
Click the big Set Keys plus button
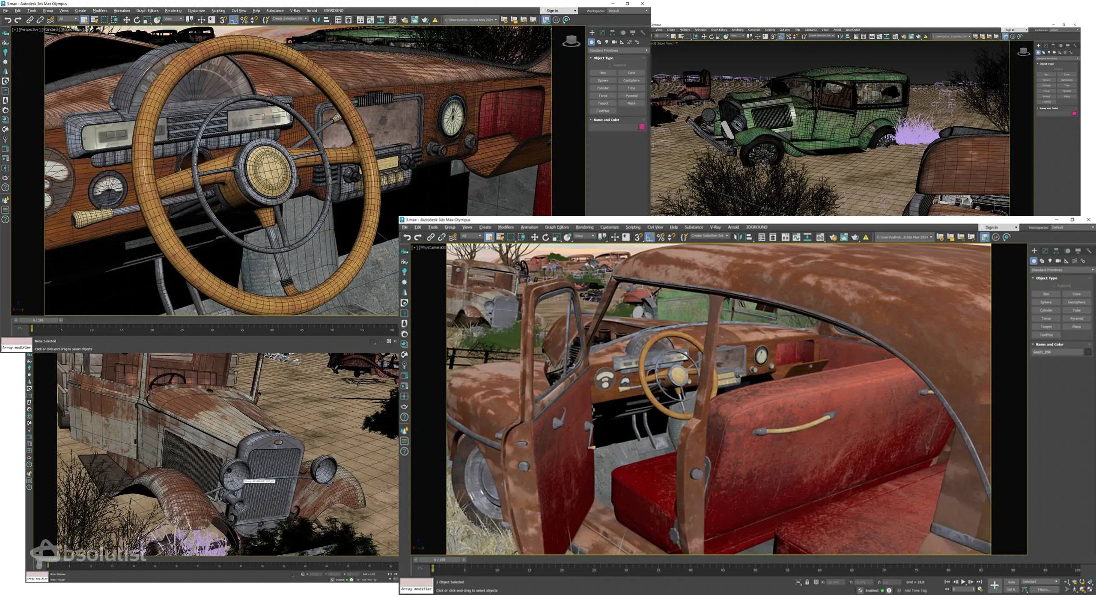[995, 585]
